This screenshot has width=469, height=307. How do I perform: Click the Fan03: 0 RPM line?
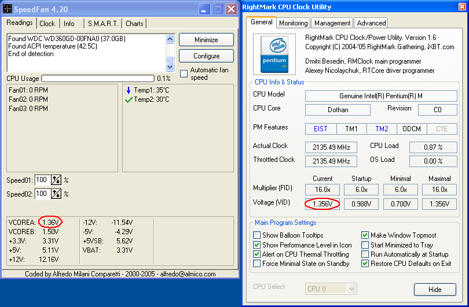28,109
